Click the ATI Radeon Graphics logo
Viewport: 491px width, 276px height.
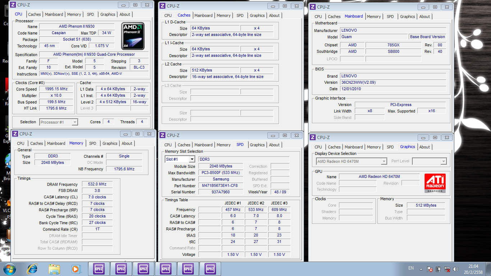pos(435,183)
